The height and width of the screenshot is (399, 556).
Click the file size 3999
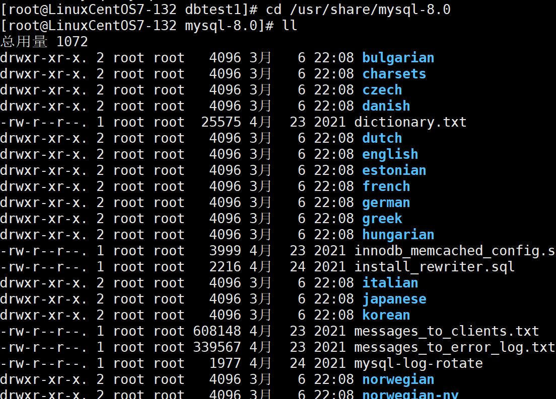[x=225, y=251]
